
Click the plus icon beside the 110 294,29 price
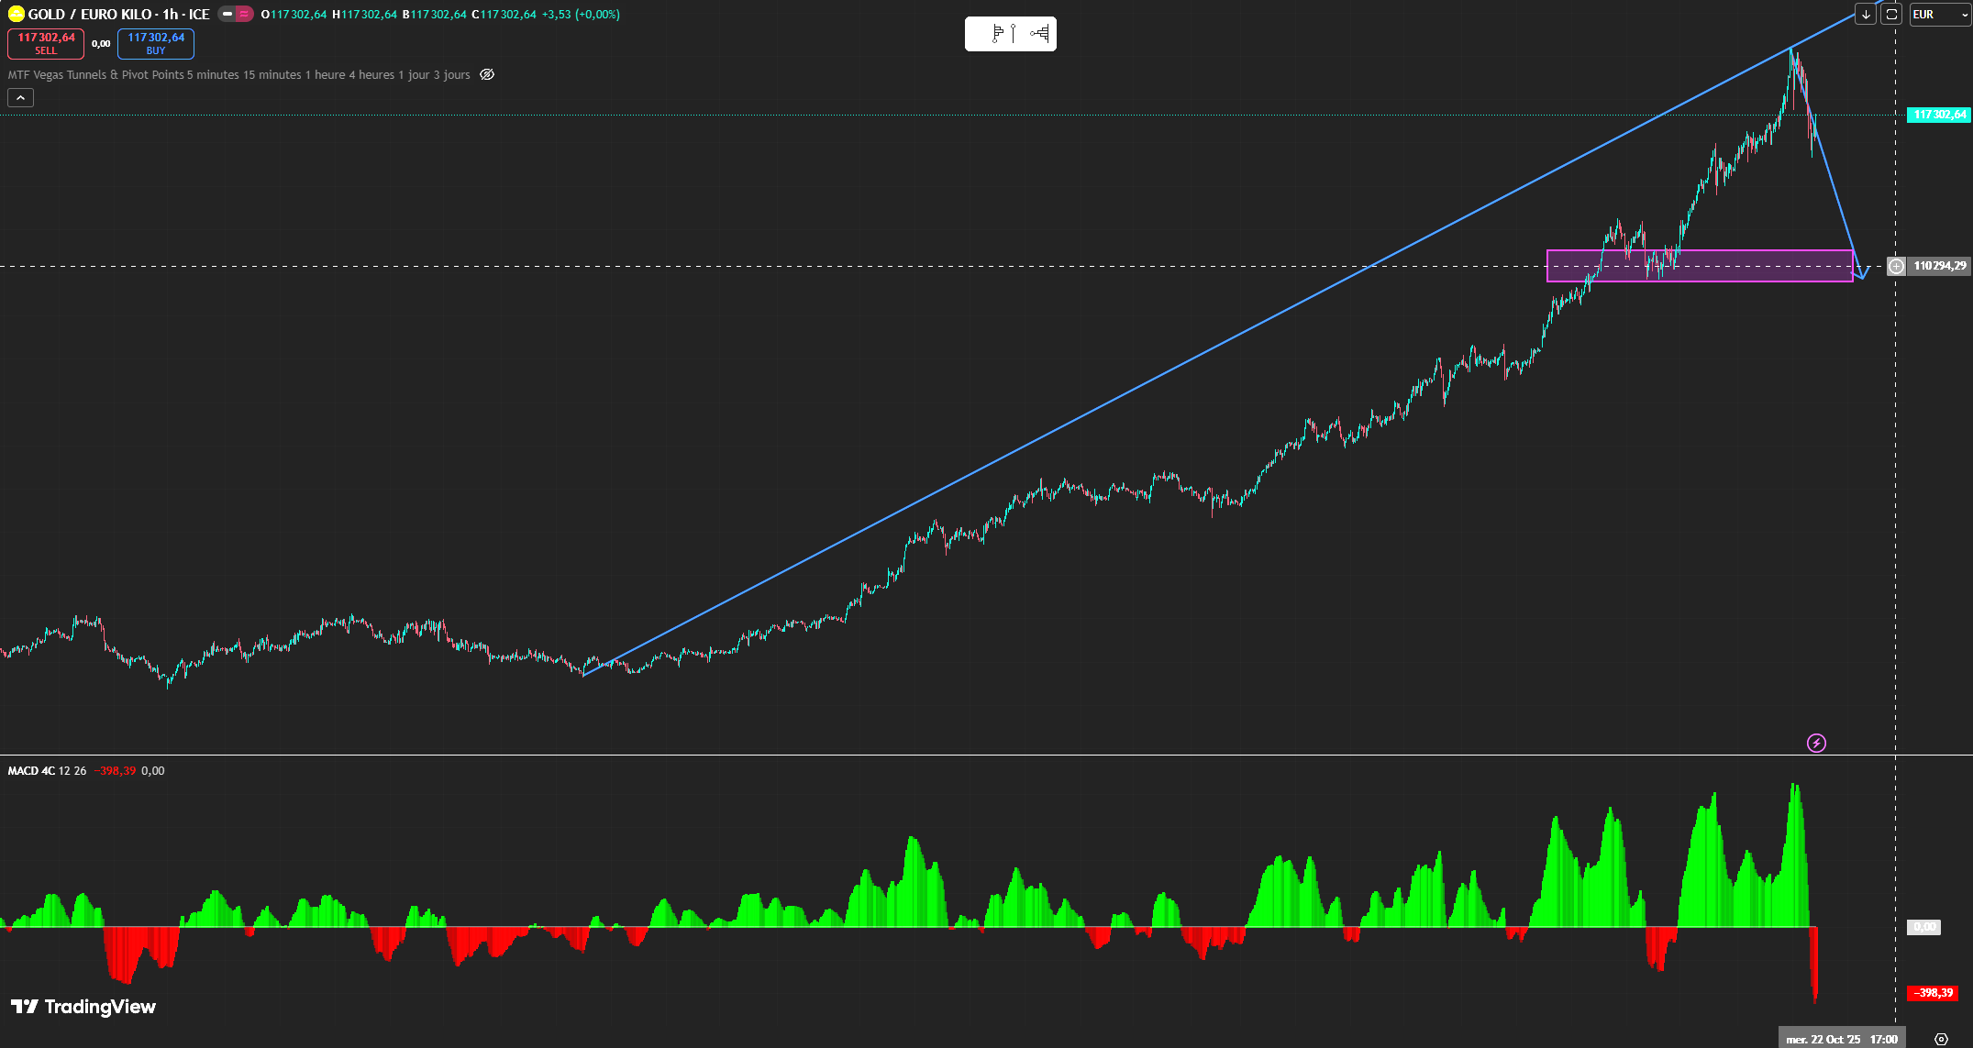click(x=1896, y=266)
